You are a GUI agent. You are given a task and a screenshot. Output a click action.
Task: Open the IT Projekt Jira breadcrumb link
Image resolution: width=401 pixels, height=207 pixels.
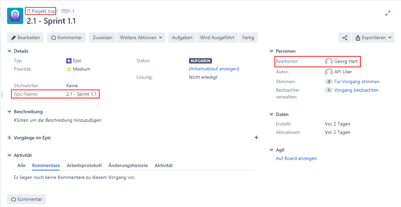41,11
